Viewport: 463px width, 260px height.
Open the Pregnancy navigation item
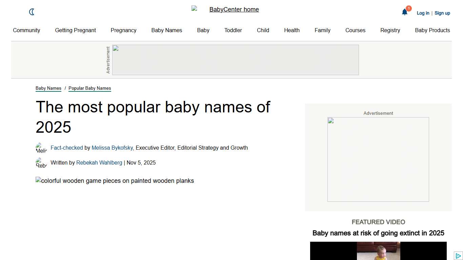coord(123,30)
